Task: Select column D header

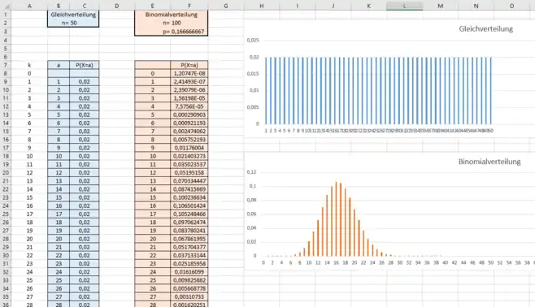Action: click(x=117, y=6)
